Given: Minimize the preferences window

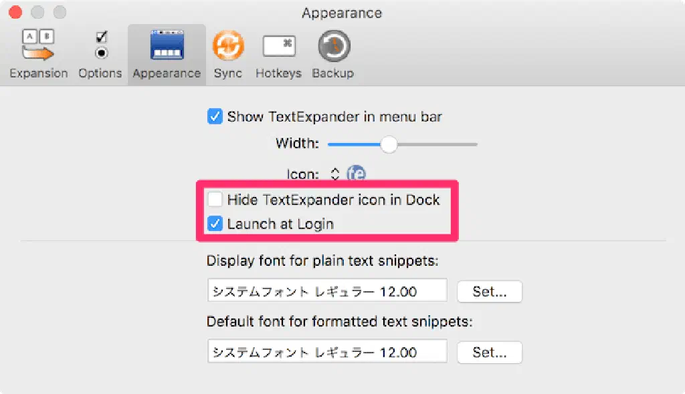Looking at the screenshot, I should pos(37,13).
